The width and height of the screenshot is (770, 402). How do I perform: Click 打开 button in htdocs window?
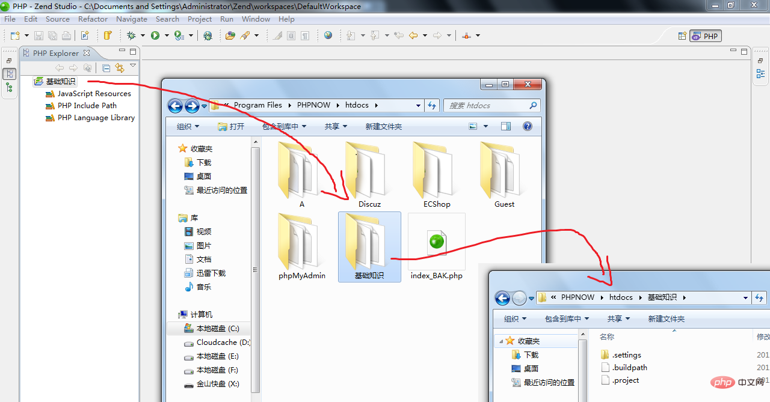pyautogui.click(x=231, y=126)
